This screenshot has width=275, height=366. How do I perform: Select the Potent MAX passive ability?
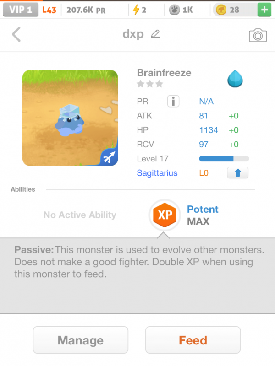(x=202, y=215)
